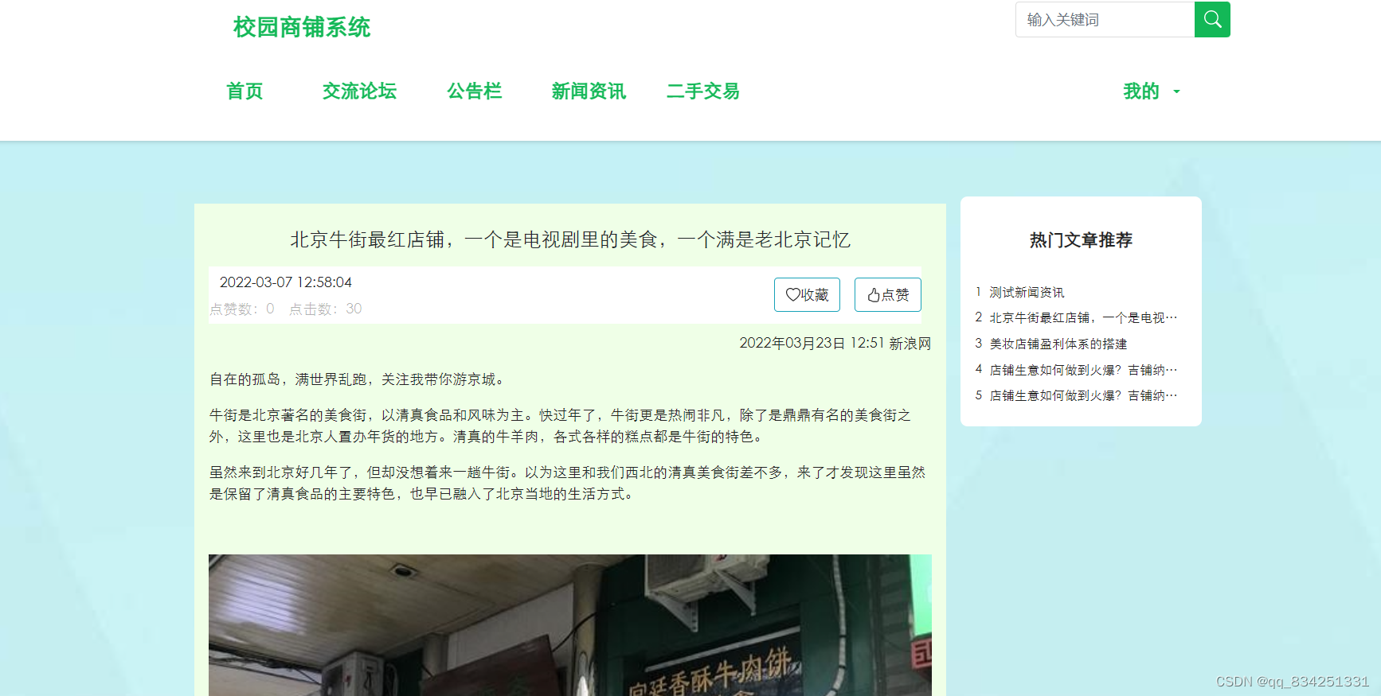Image resolution: width=1381 pixels, height=696 pixels.
Task: Click the green search magnifier button
Action: (x=1212, y=19)
